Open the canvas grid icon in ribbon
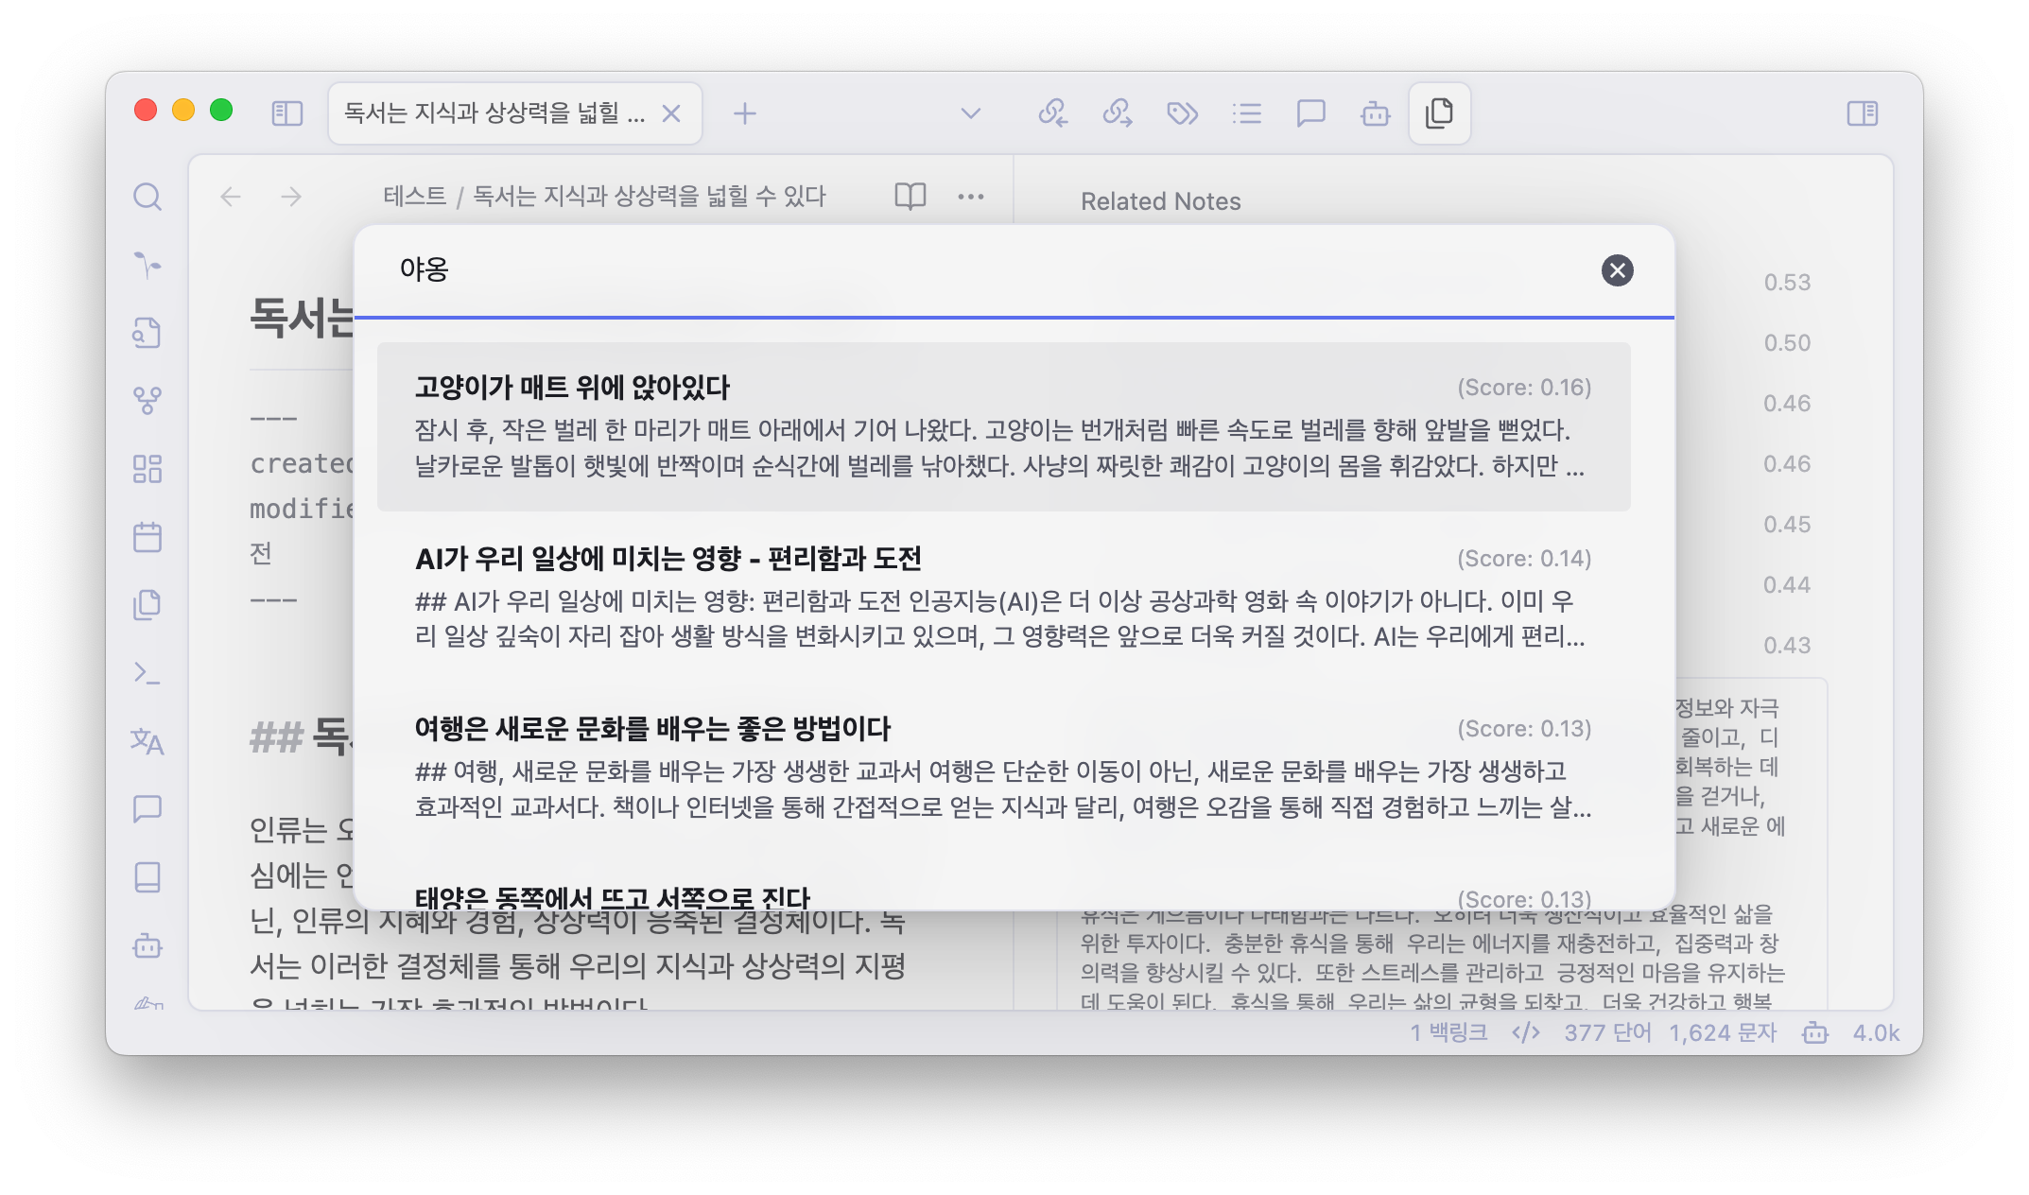Screen dimensions: 2029x1195 pyautogui.click(x=147, y=469)
